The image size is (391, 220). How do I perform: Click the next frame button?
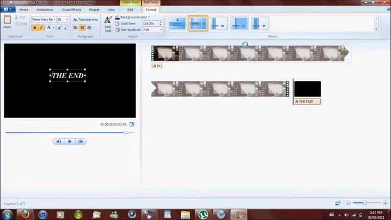pos(81,141)
